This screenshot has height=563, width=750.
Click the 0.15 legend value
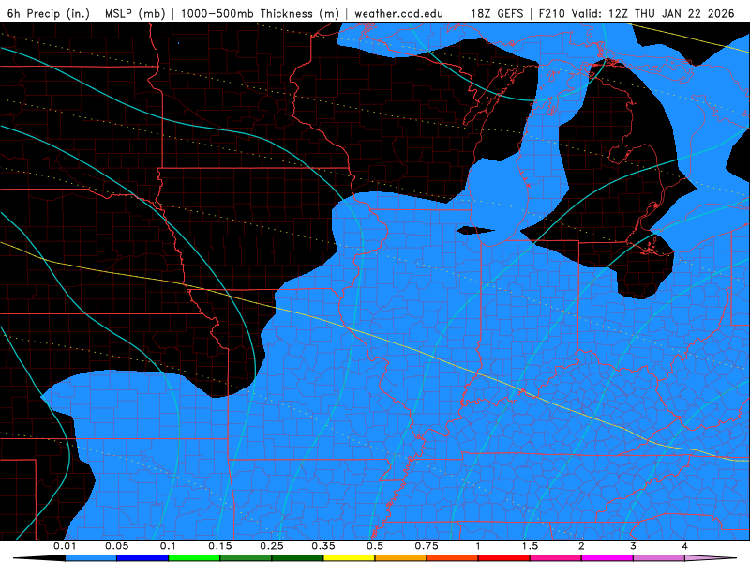tap(220, 546)
